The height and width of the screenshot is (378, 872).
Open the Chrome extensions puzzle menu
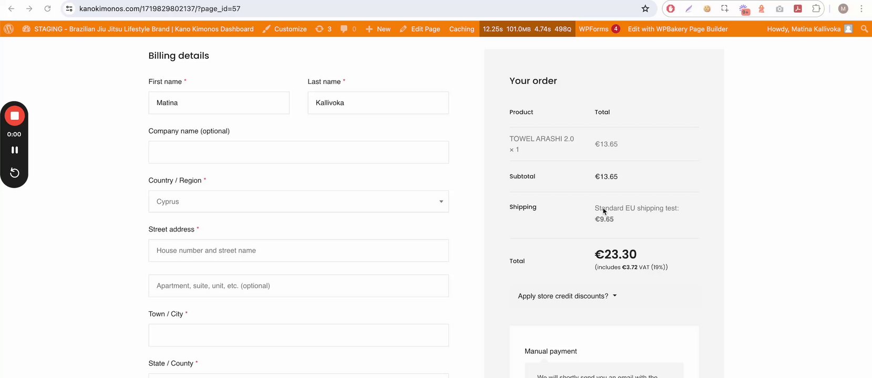pyautogui.click(x=816, y=8)
